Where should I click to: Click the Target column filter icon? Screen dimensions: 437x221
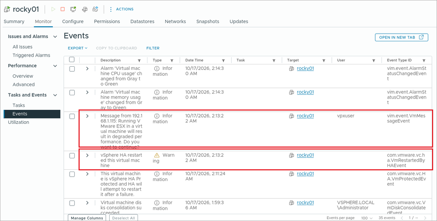click(x=324, y=60)
